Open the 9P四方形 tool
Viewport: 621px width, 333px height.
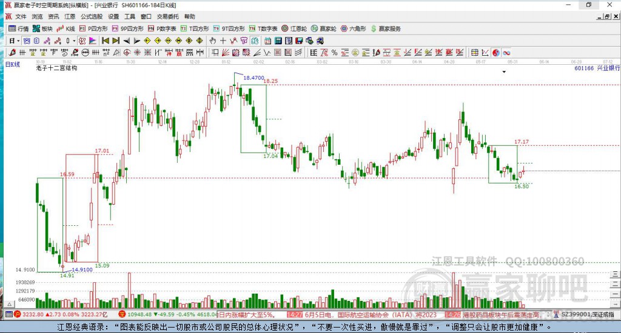[x=127, y=28]
